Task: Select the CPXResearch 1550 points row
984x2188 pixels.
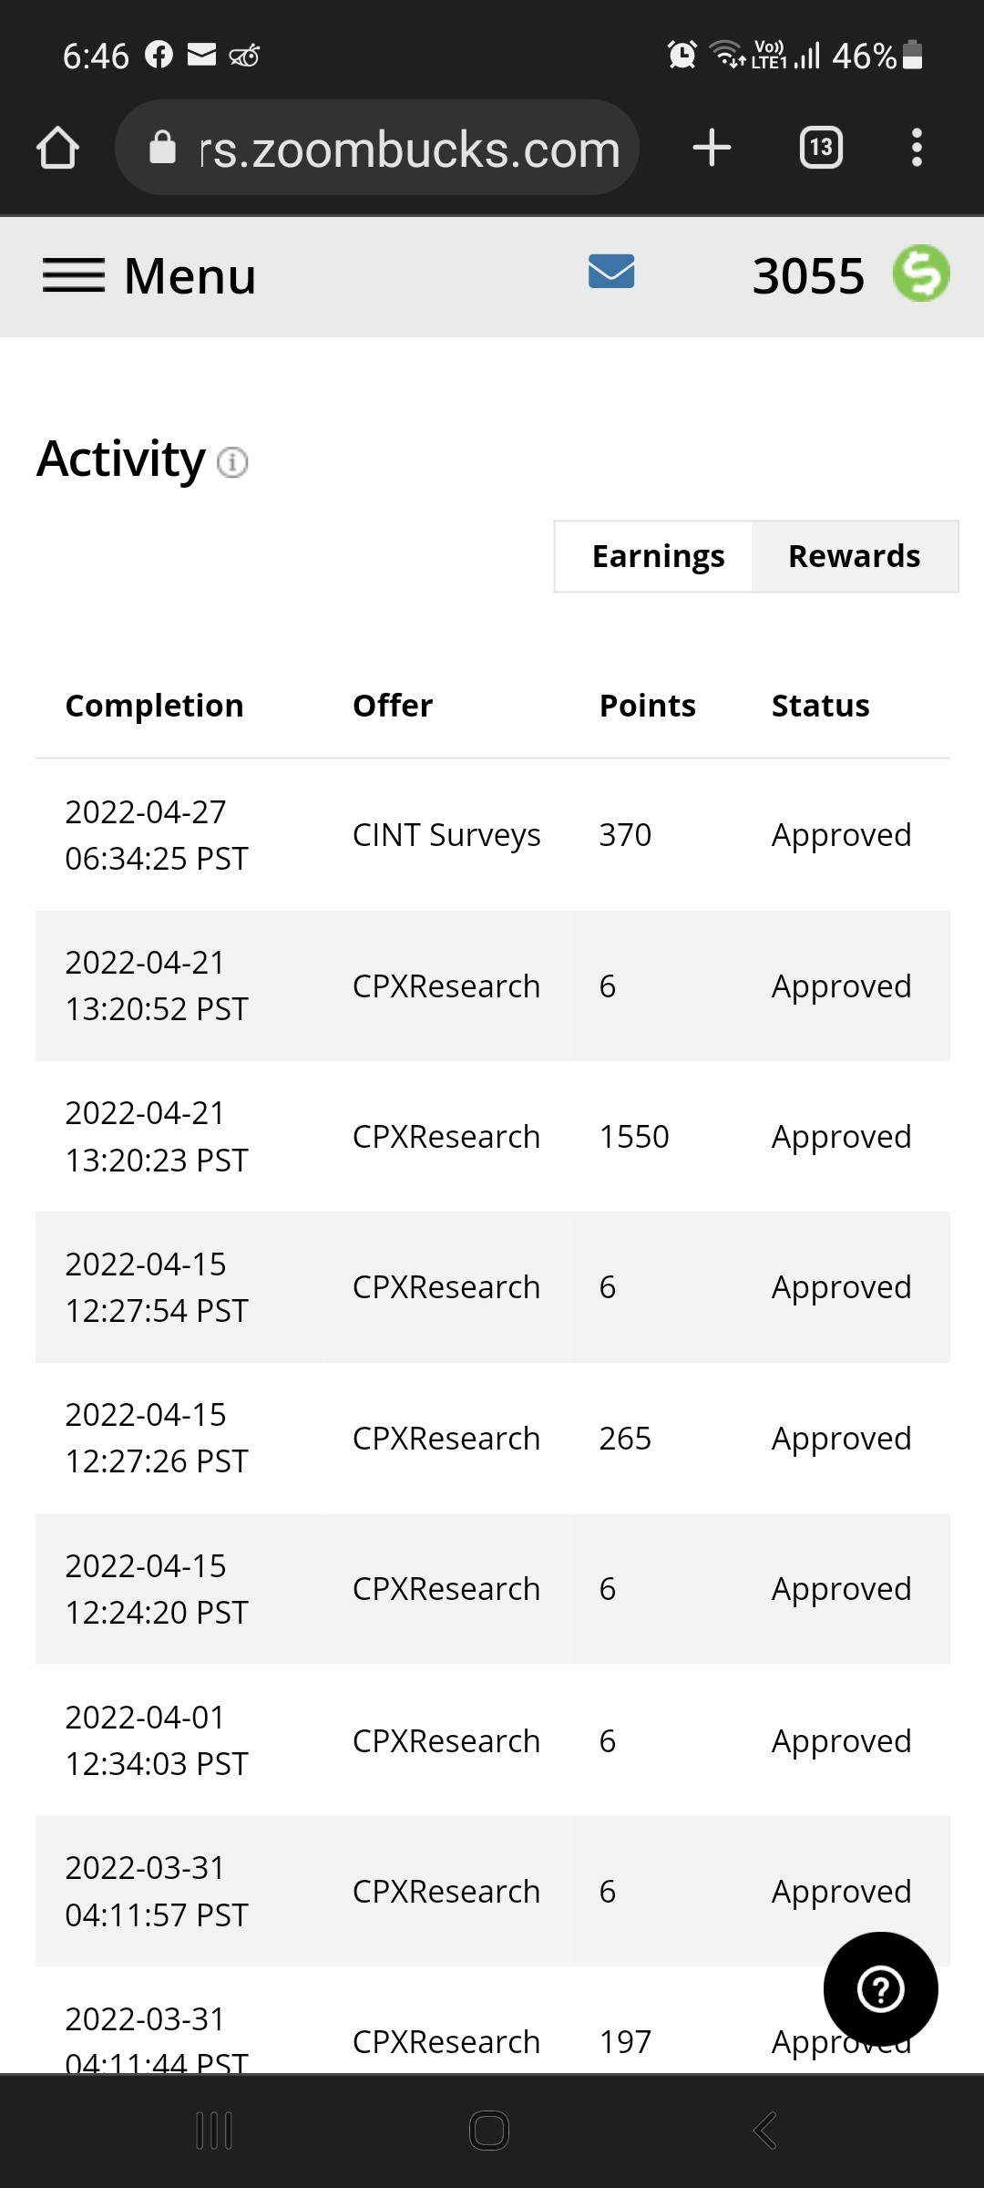Action: pyautogui.click(x=493, y=1137)
